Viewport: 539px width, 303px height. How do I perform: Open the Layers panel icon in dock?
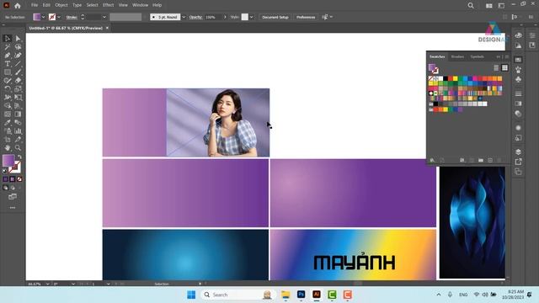pos(519,151)
